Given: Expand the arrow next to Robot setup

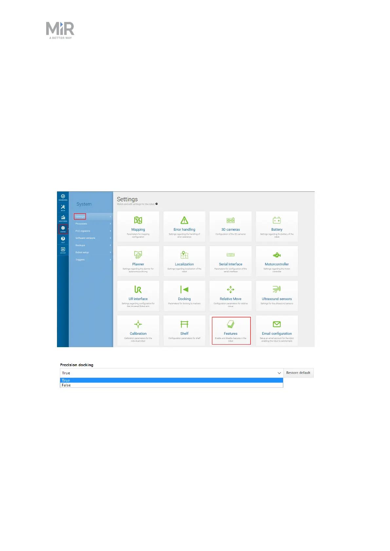Looking at the screenshot, I should point(111,253).
